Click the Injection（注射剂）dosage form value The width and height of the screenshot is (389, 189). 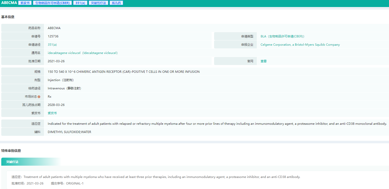(x=61, y=80)
